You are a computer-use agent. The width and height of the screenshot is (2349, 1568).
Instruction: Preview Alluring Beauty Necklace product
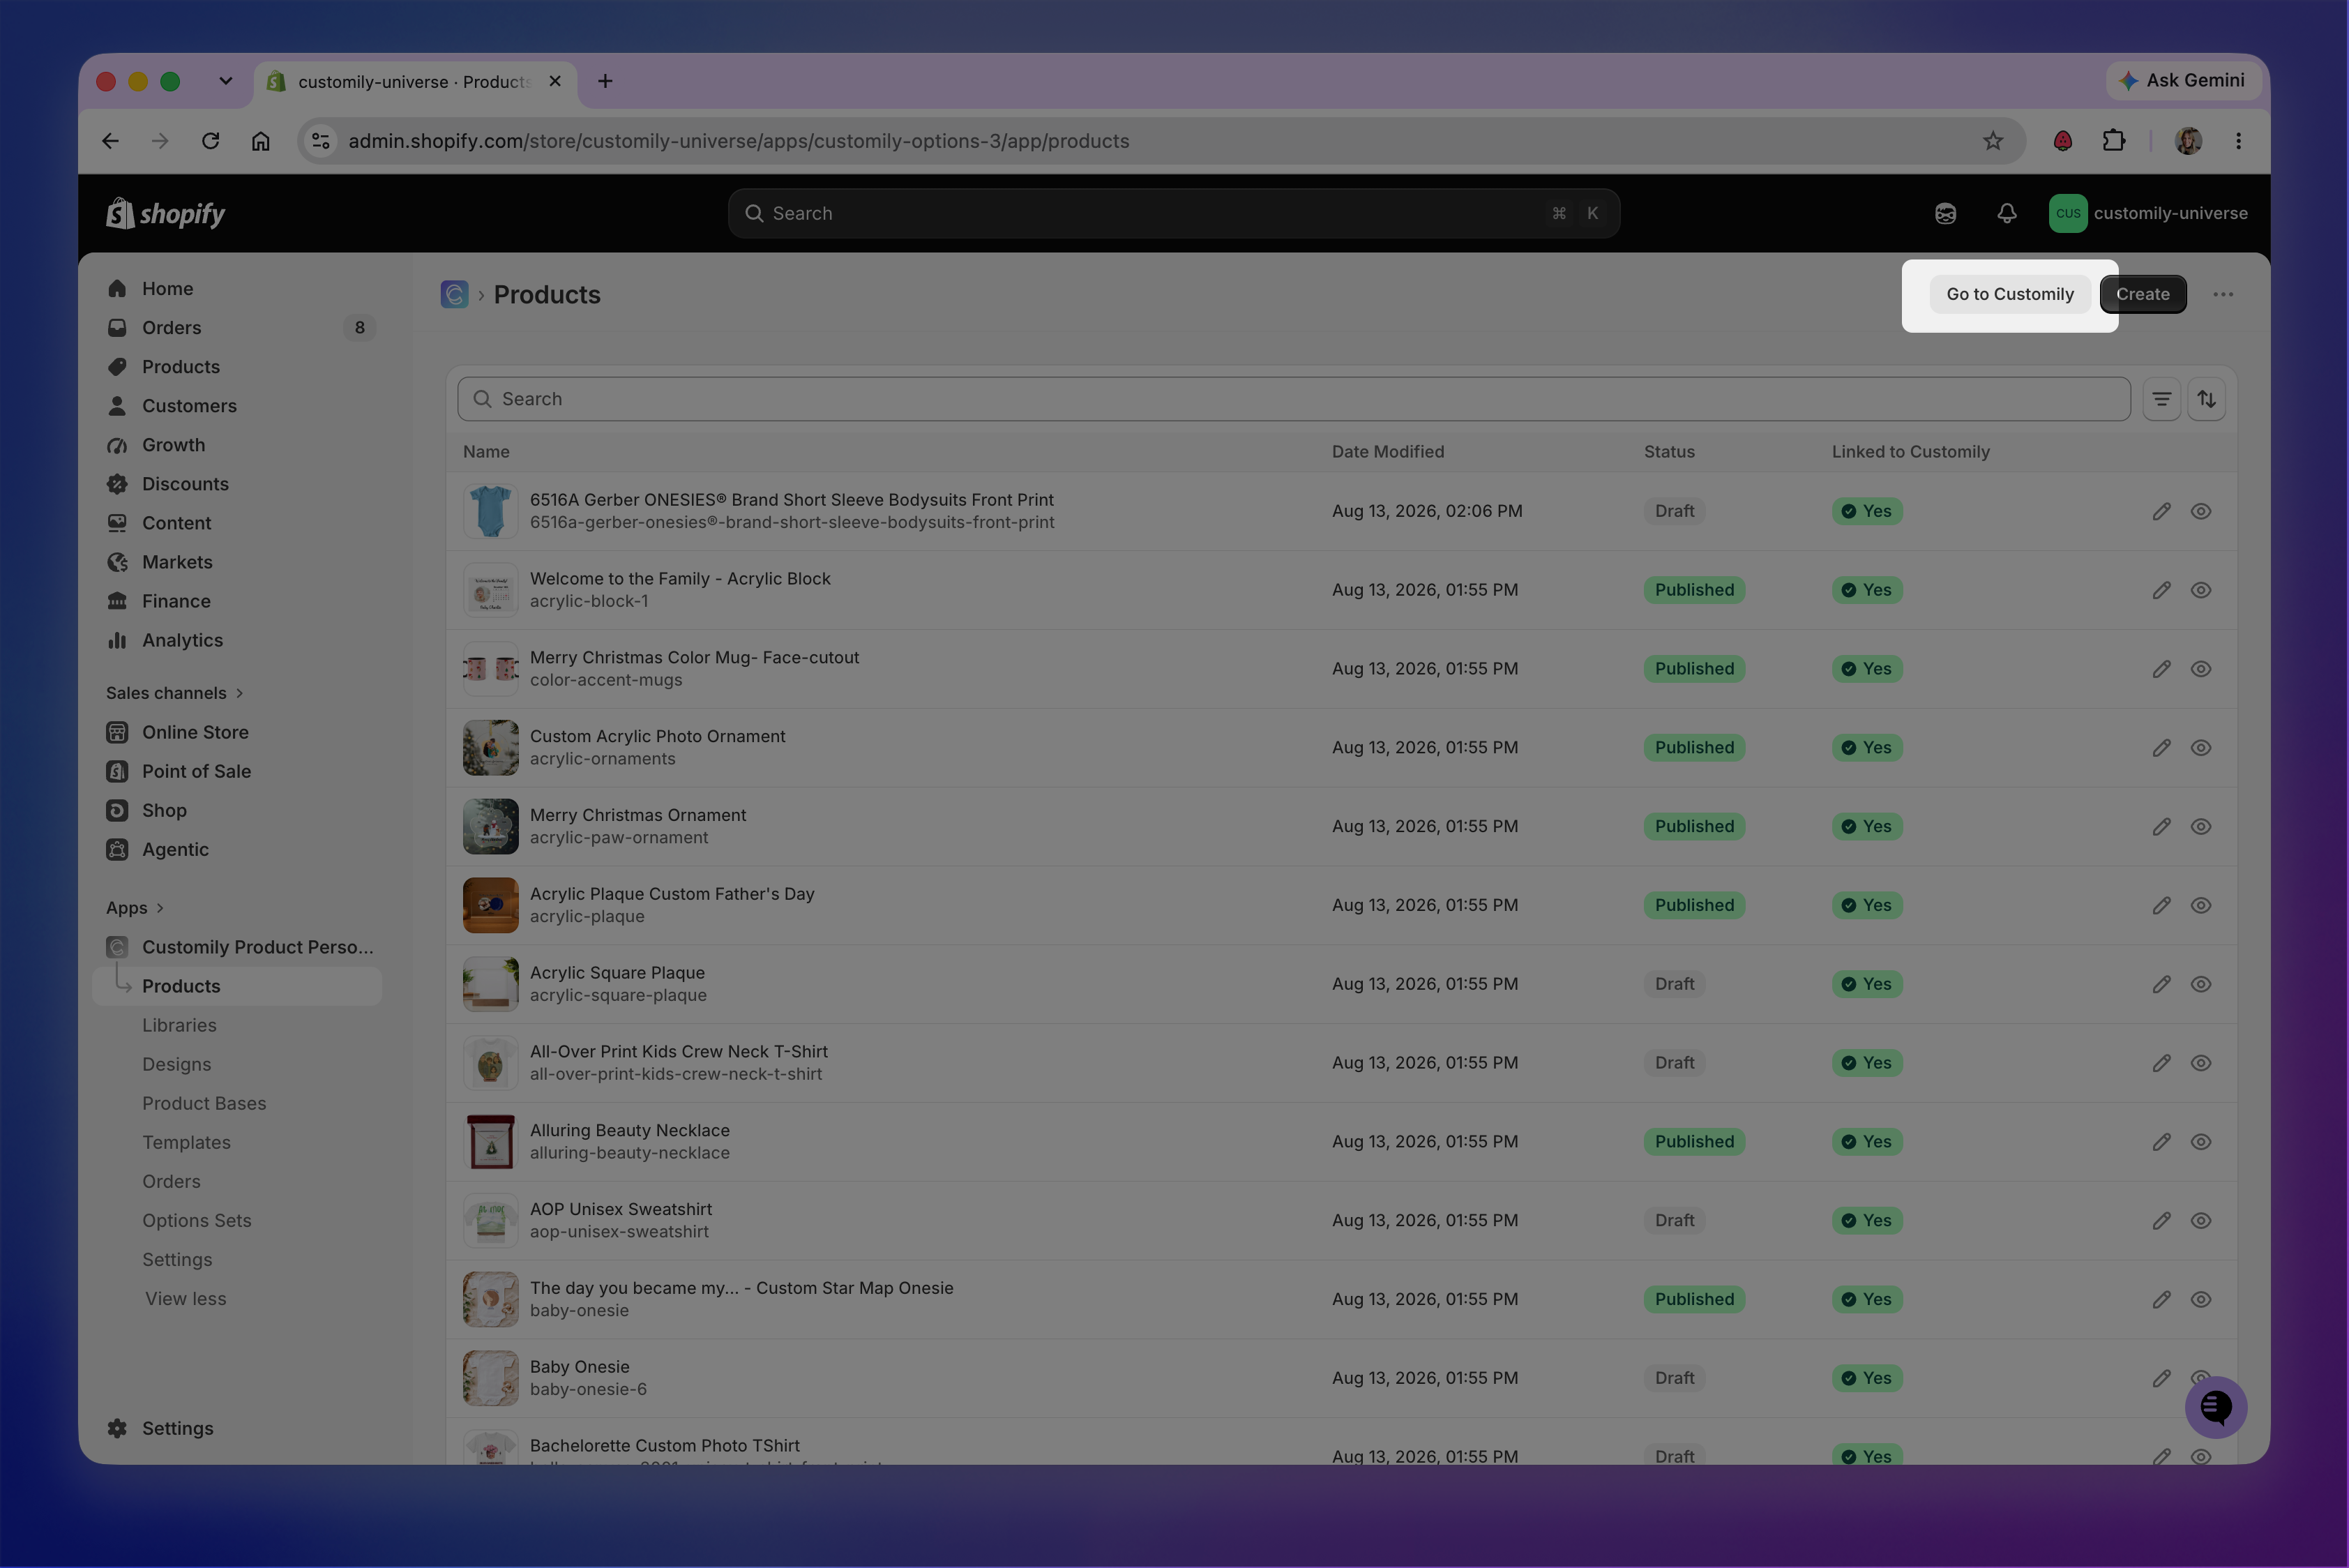tap(2200, 1142)
